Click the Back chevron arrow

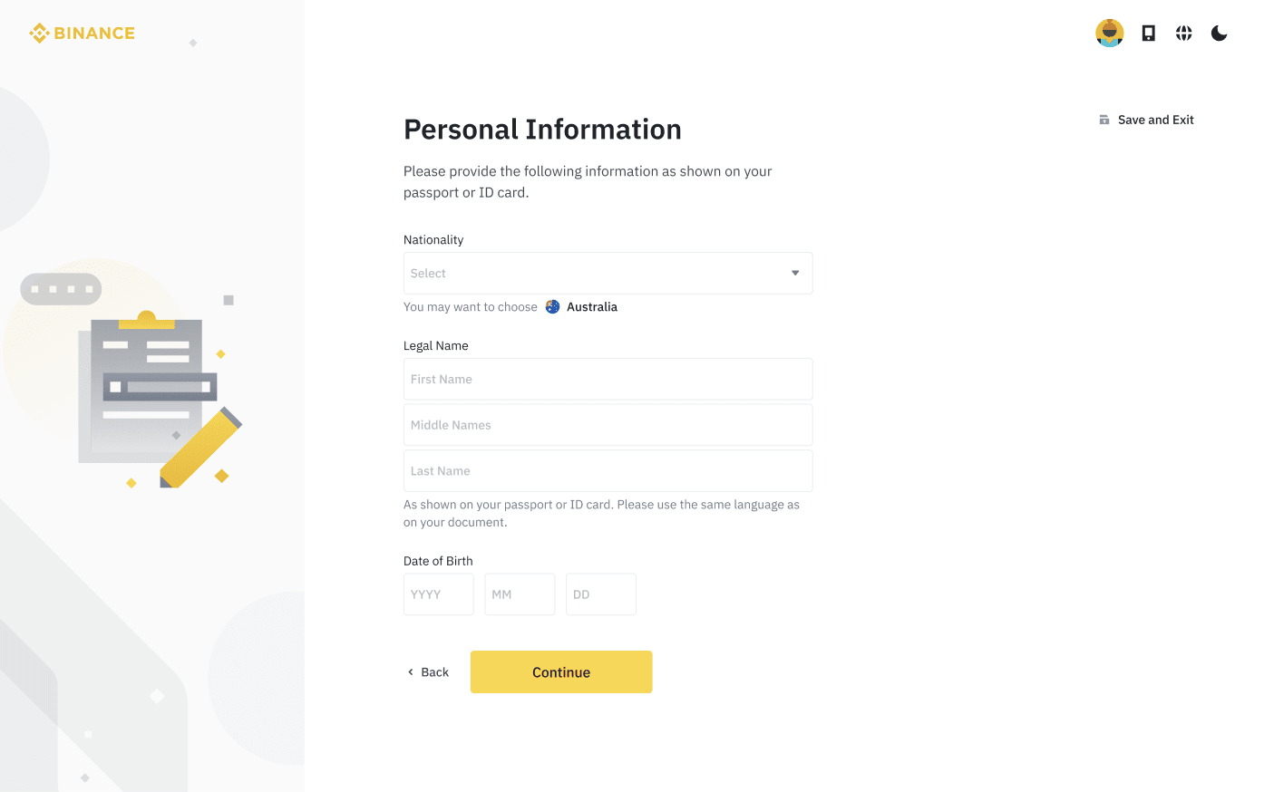coord(411,672)
